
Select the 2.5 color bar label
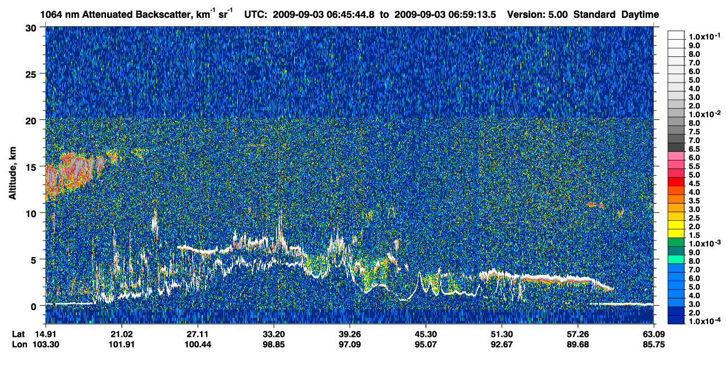pyautogui.click(x=695, y=218)
